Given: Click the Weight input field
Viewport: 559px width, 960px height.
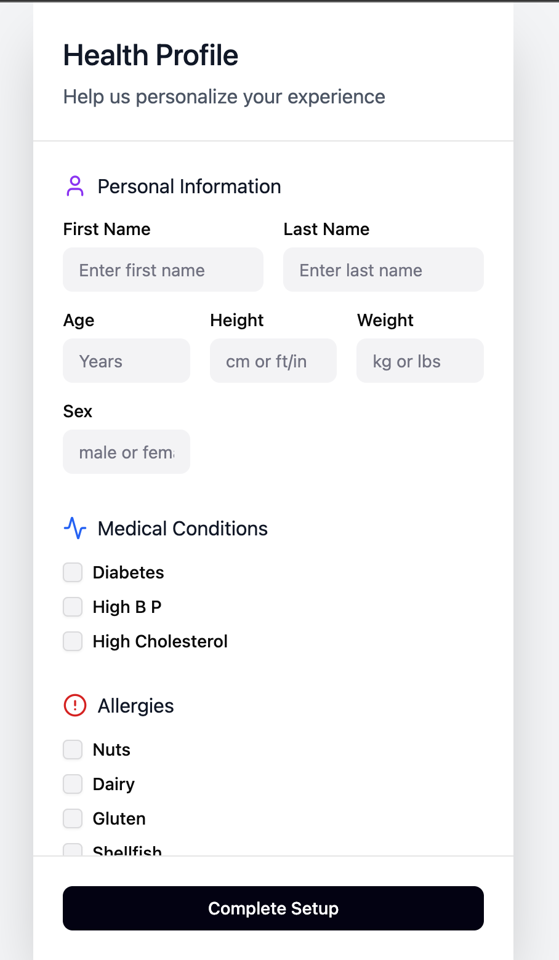Looking at the screenshot, I should [x=420, y=361].
